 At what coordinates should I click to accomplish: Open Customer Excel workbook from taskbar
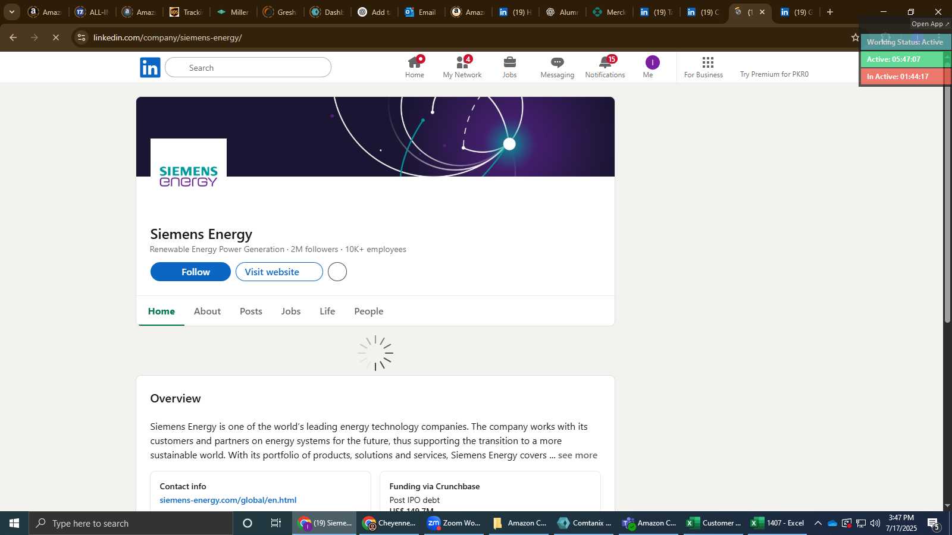pyautogui.click(x=714, y=523)
